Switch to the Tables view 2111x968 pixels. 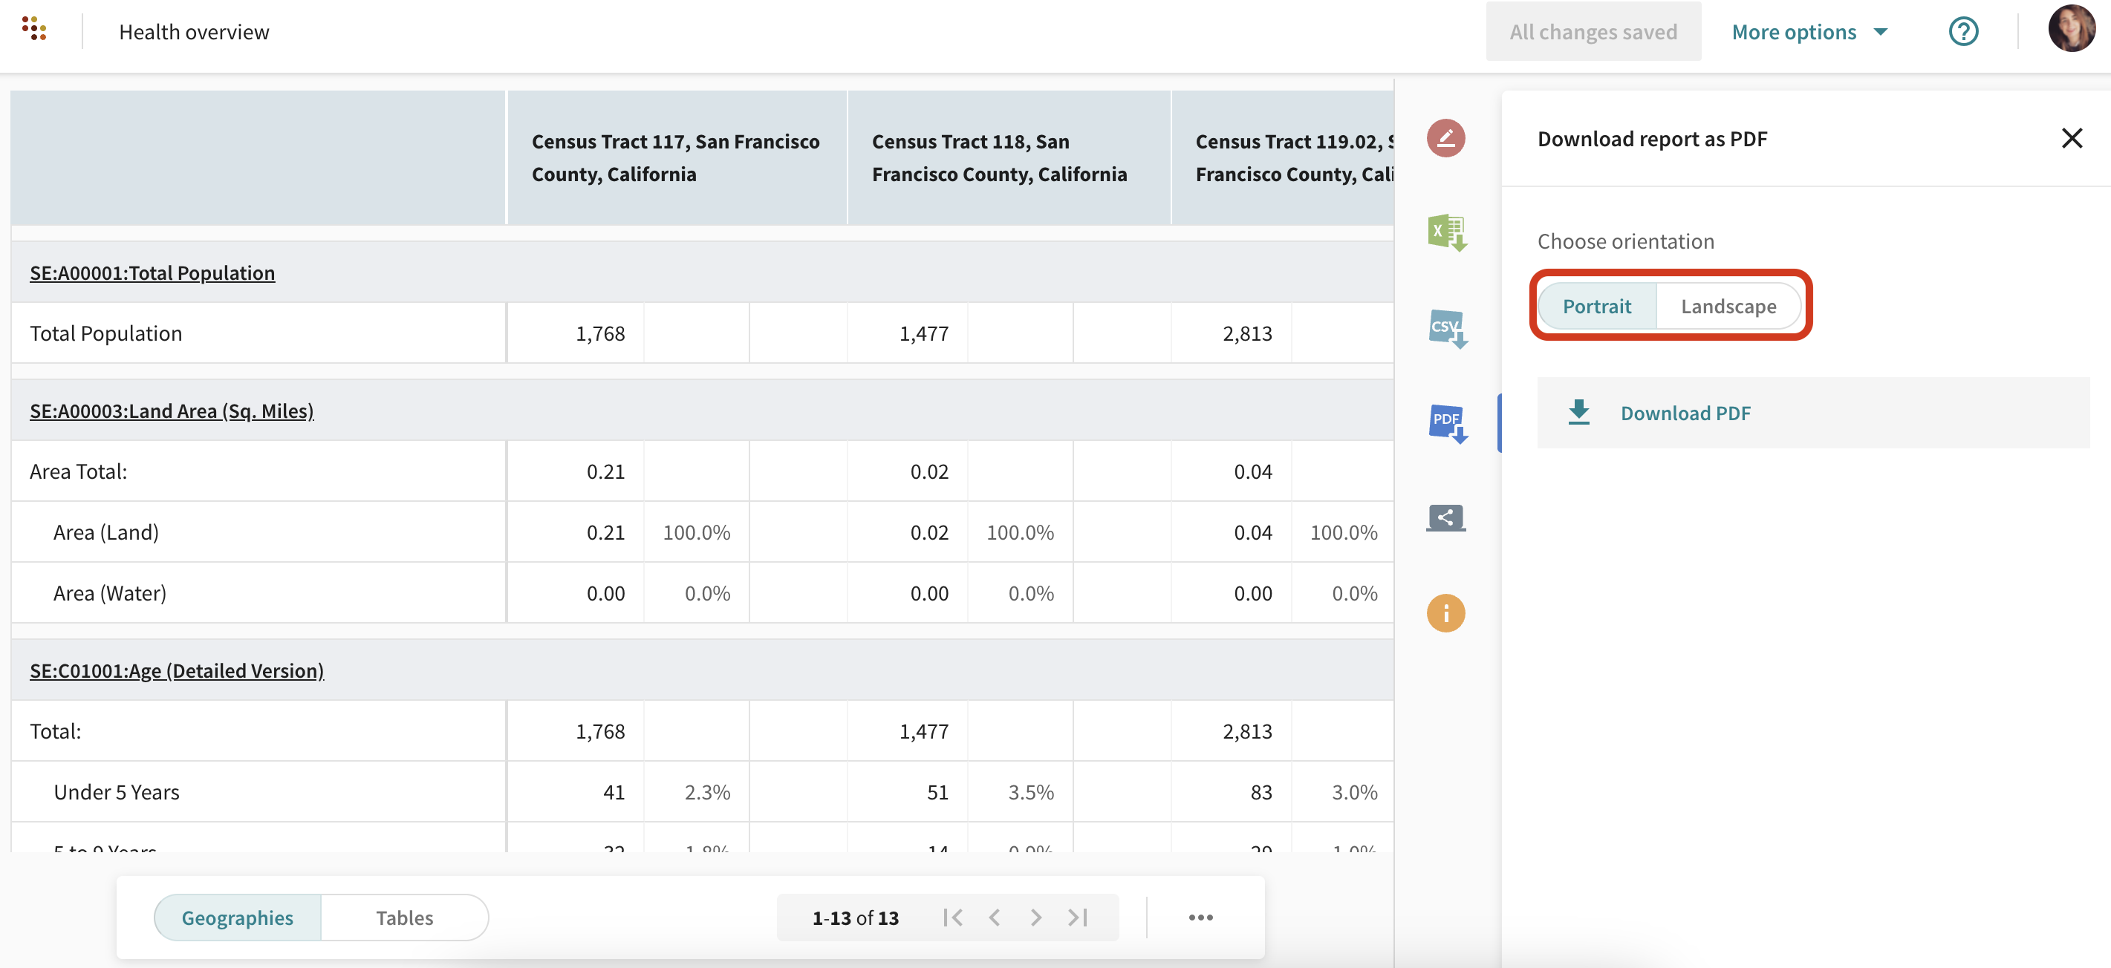pos(404,918)
